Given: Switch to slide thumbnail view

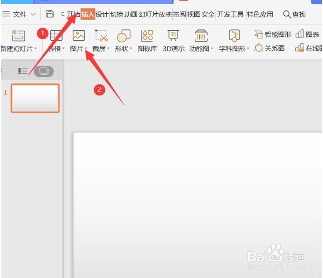Looking at the screenshot, I should 44,71.
